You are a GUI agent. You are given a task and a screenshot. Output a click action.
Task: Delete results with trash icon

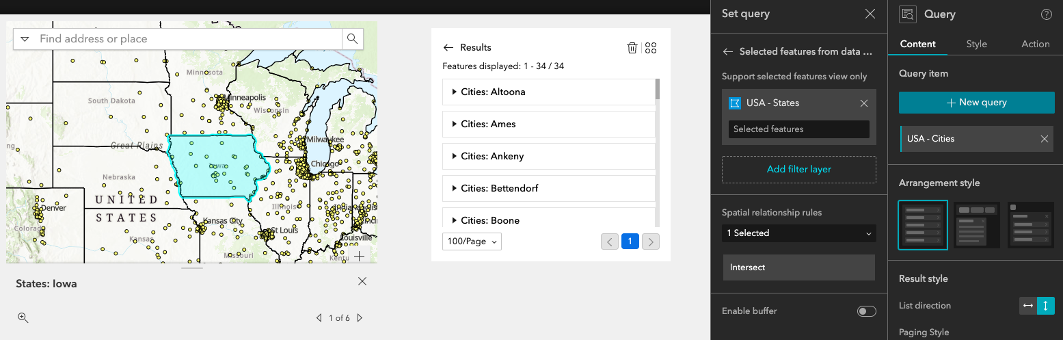coord(632,48)
